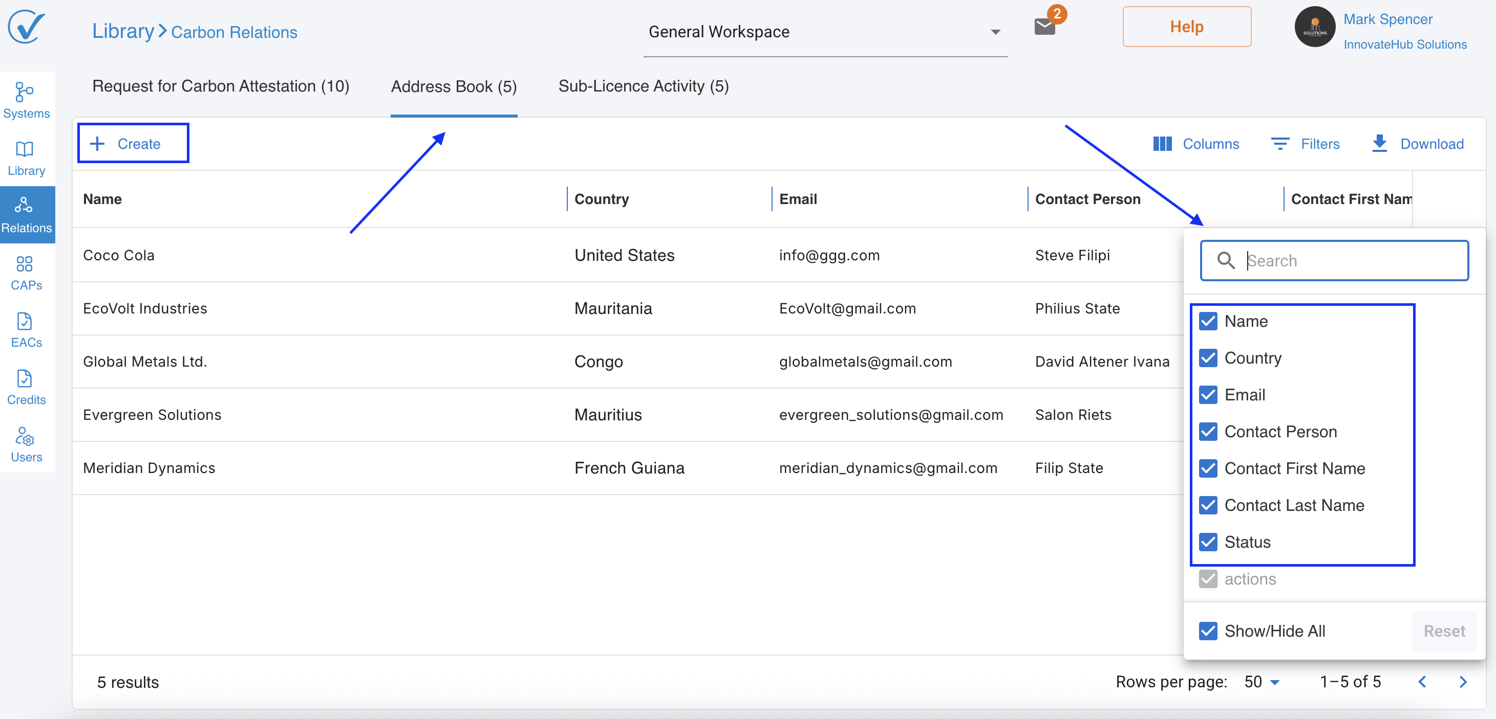Image resolution: width=1496 pixels, height=719 pixels.
Task: Open the mail notifications envelope icon
Action: pyautogui.click(x=1044, y=27)
